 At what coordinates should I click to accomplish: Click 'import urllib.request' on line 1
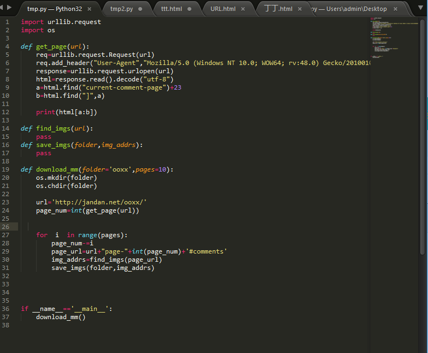point(61,22)
